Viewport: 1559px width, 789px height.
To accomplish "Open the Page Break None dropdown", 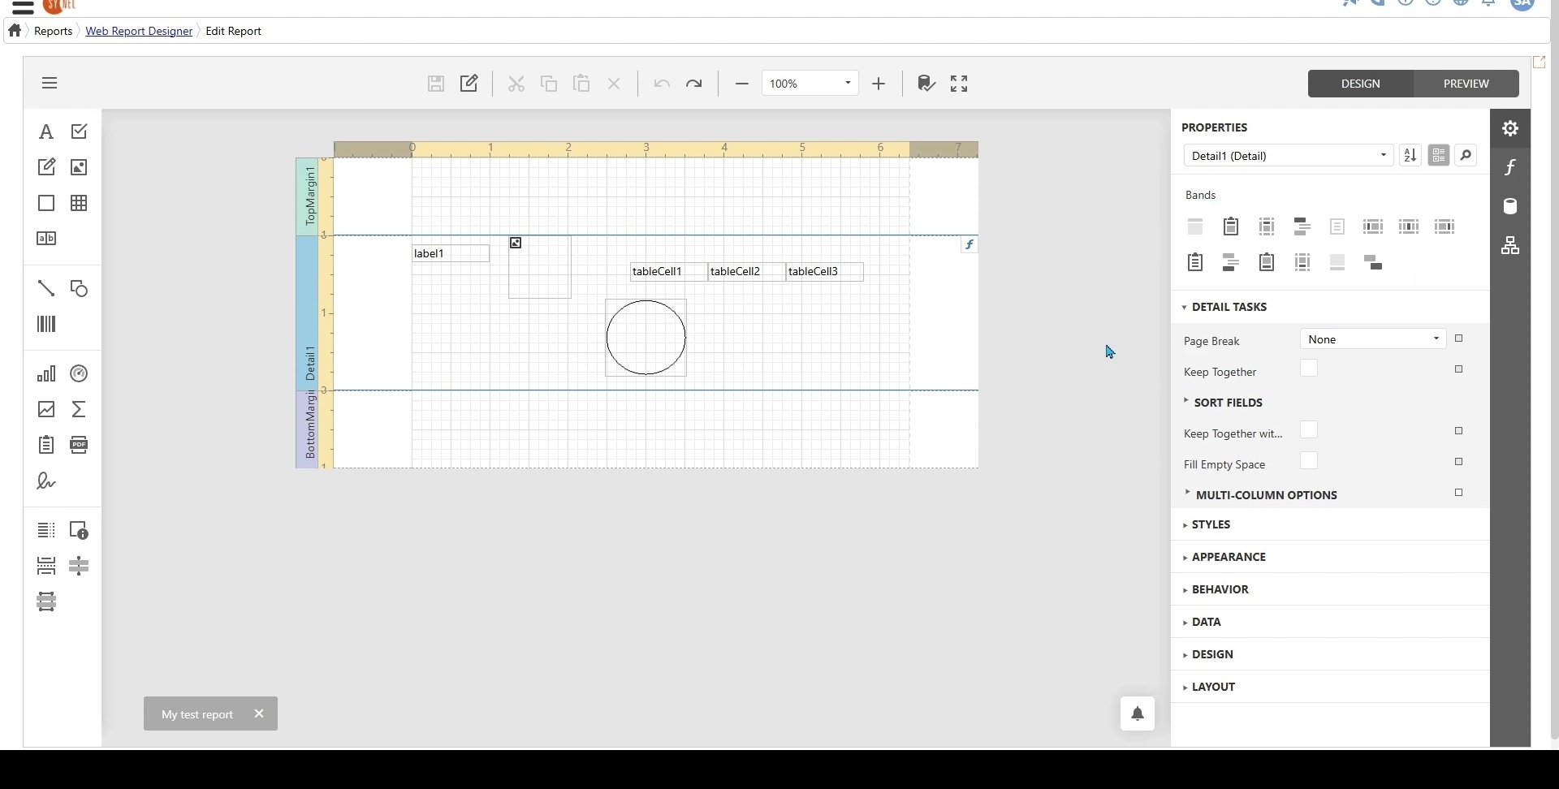I will point(1373,338).
